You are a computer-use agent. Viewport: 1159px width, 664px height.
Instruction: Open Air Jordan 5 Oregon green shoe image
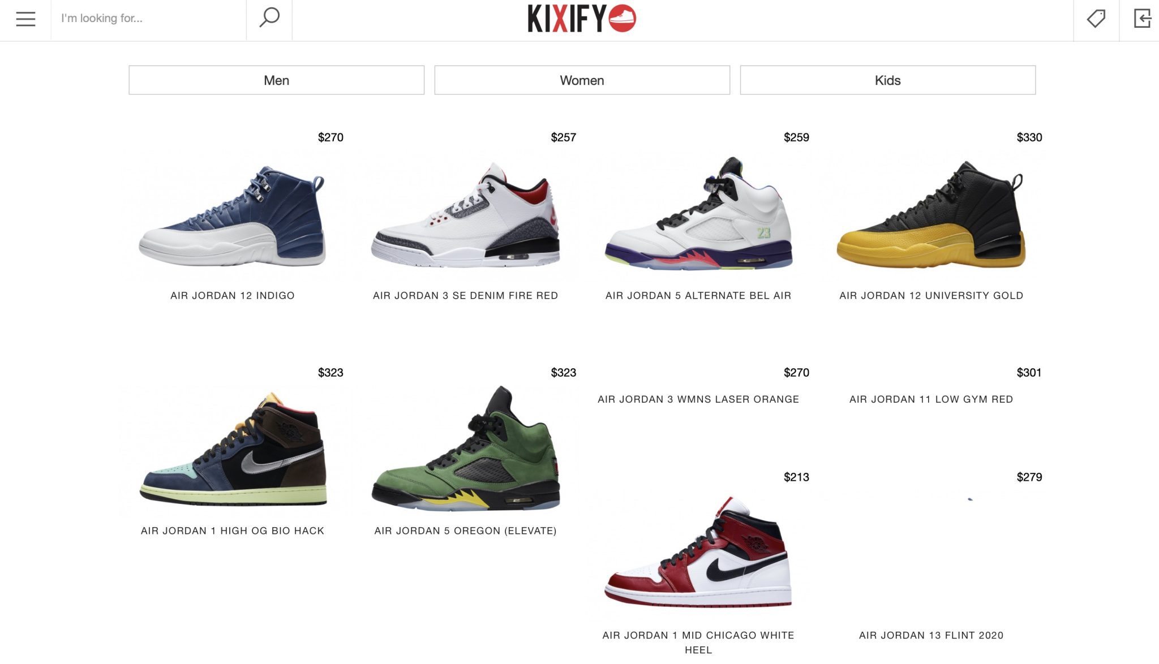[x=465, y=448]
